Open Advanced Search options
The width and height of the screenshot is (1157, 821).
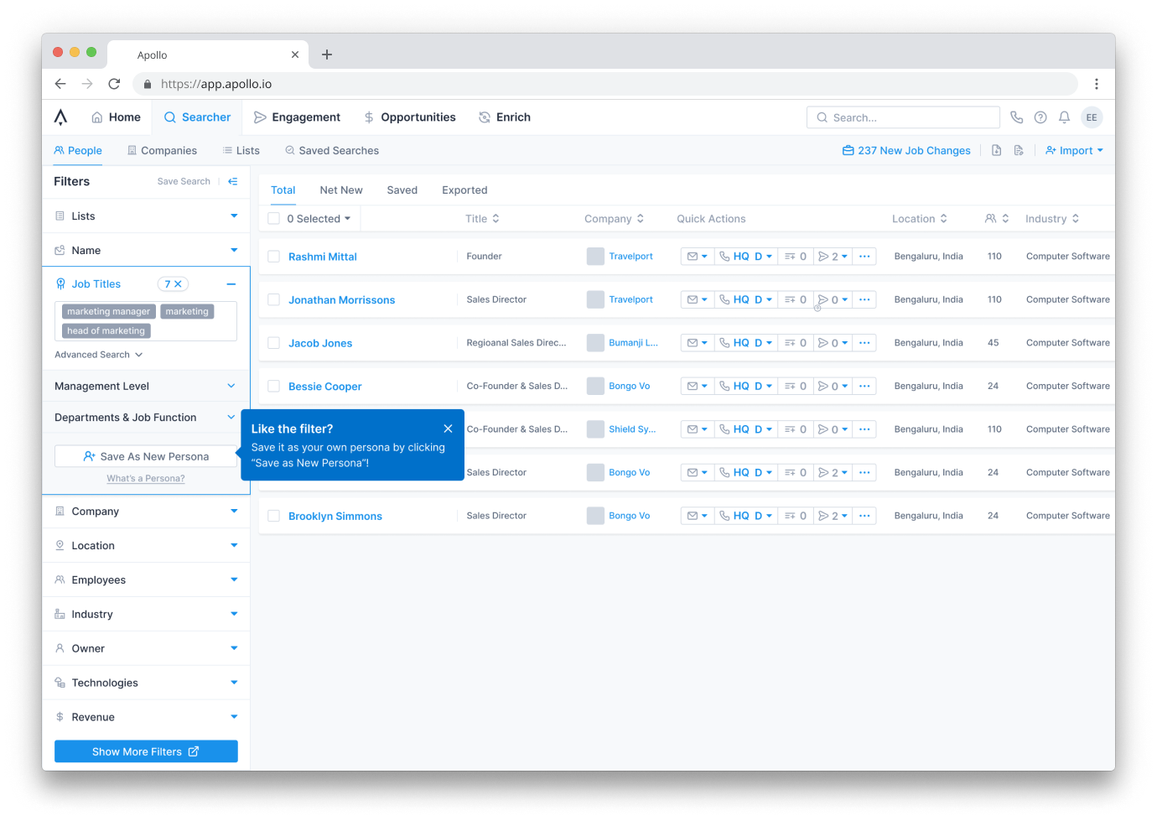(x=99, y=355)
